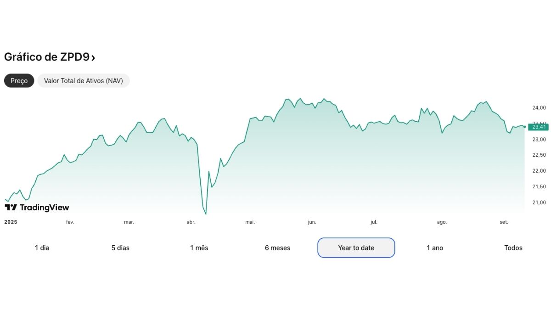
Task: Click the abr. label on time axis
Action: tap(191, 222)
